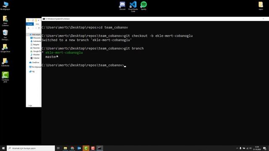The height and width of the screenshot is (151, 269).
Task: Open green Camtasia taskbar icon
Action: pyautogui.click(x=86, y=148)
